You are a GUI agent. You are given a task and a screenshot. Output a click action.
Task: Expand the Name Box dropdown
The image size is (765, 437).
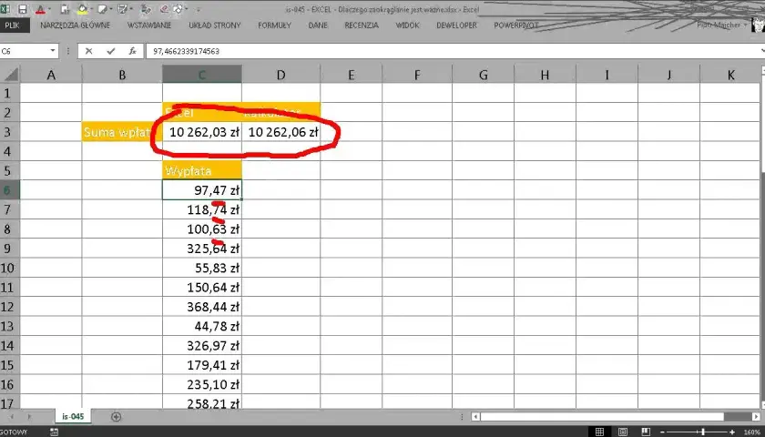click(x=52, y=51)
